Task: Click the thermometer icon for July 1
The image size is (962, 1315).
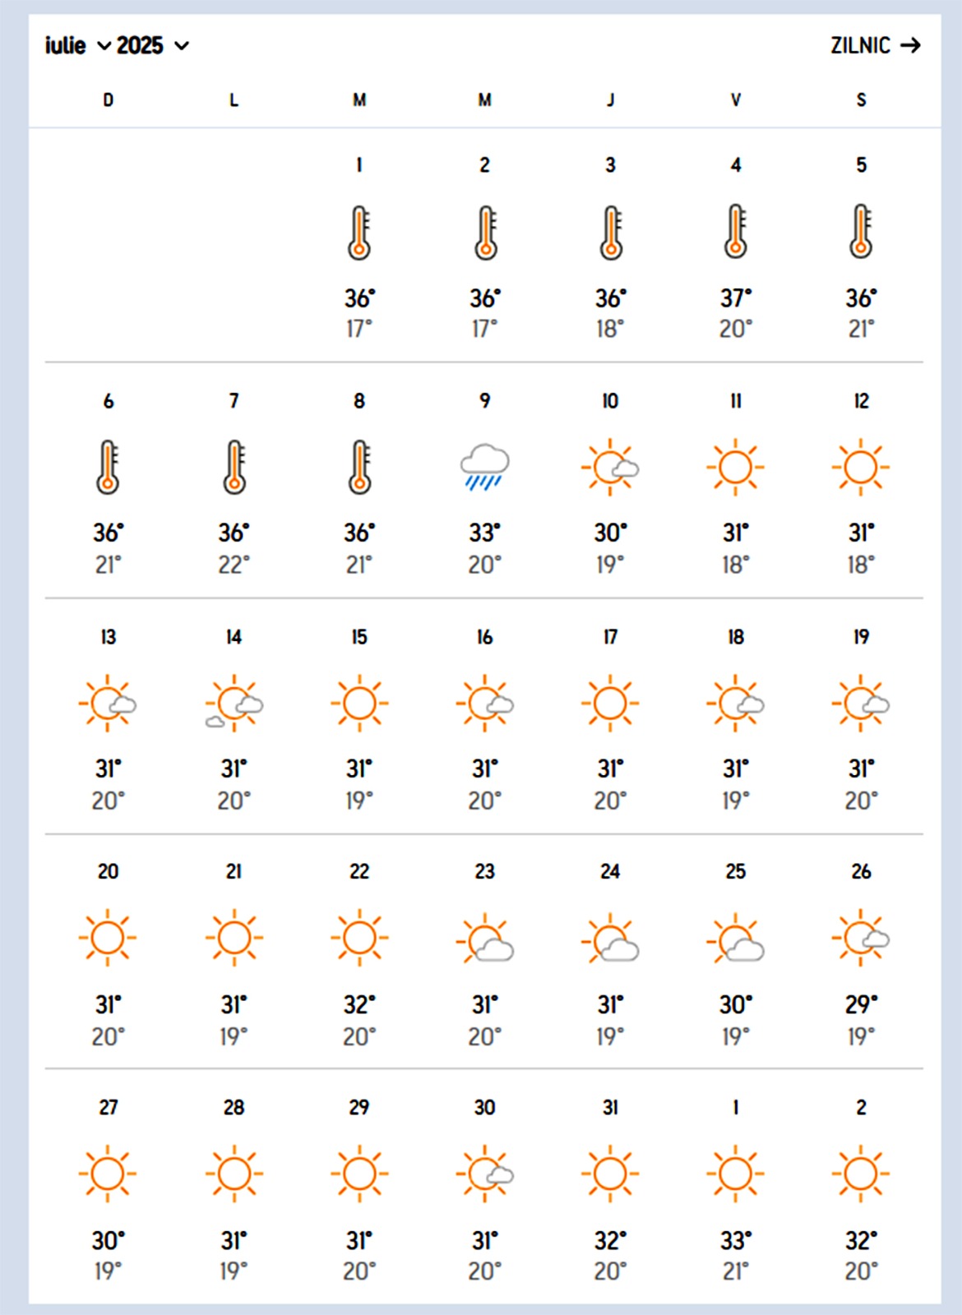Action: coord(359,233)
